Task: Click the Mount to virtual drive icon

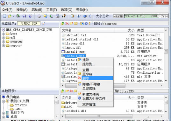Action: click(51, 16)
